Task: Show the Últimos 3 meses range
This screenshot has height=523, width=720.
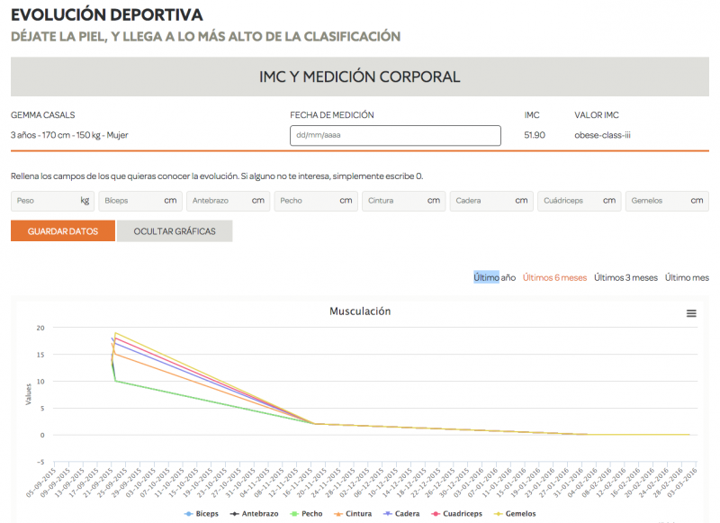Action: point(625,277)
